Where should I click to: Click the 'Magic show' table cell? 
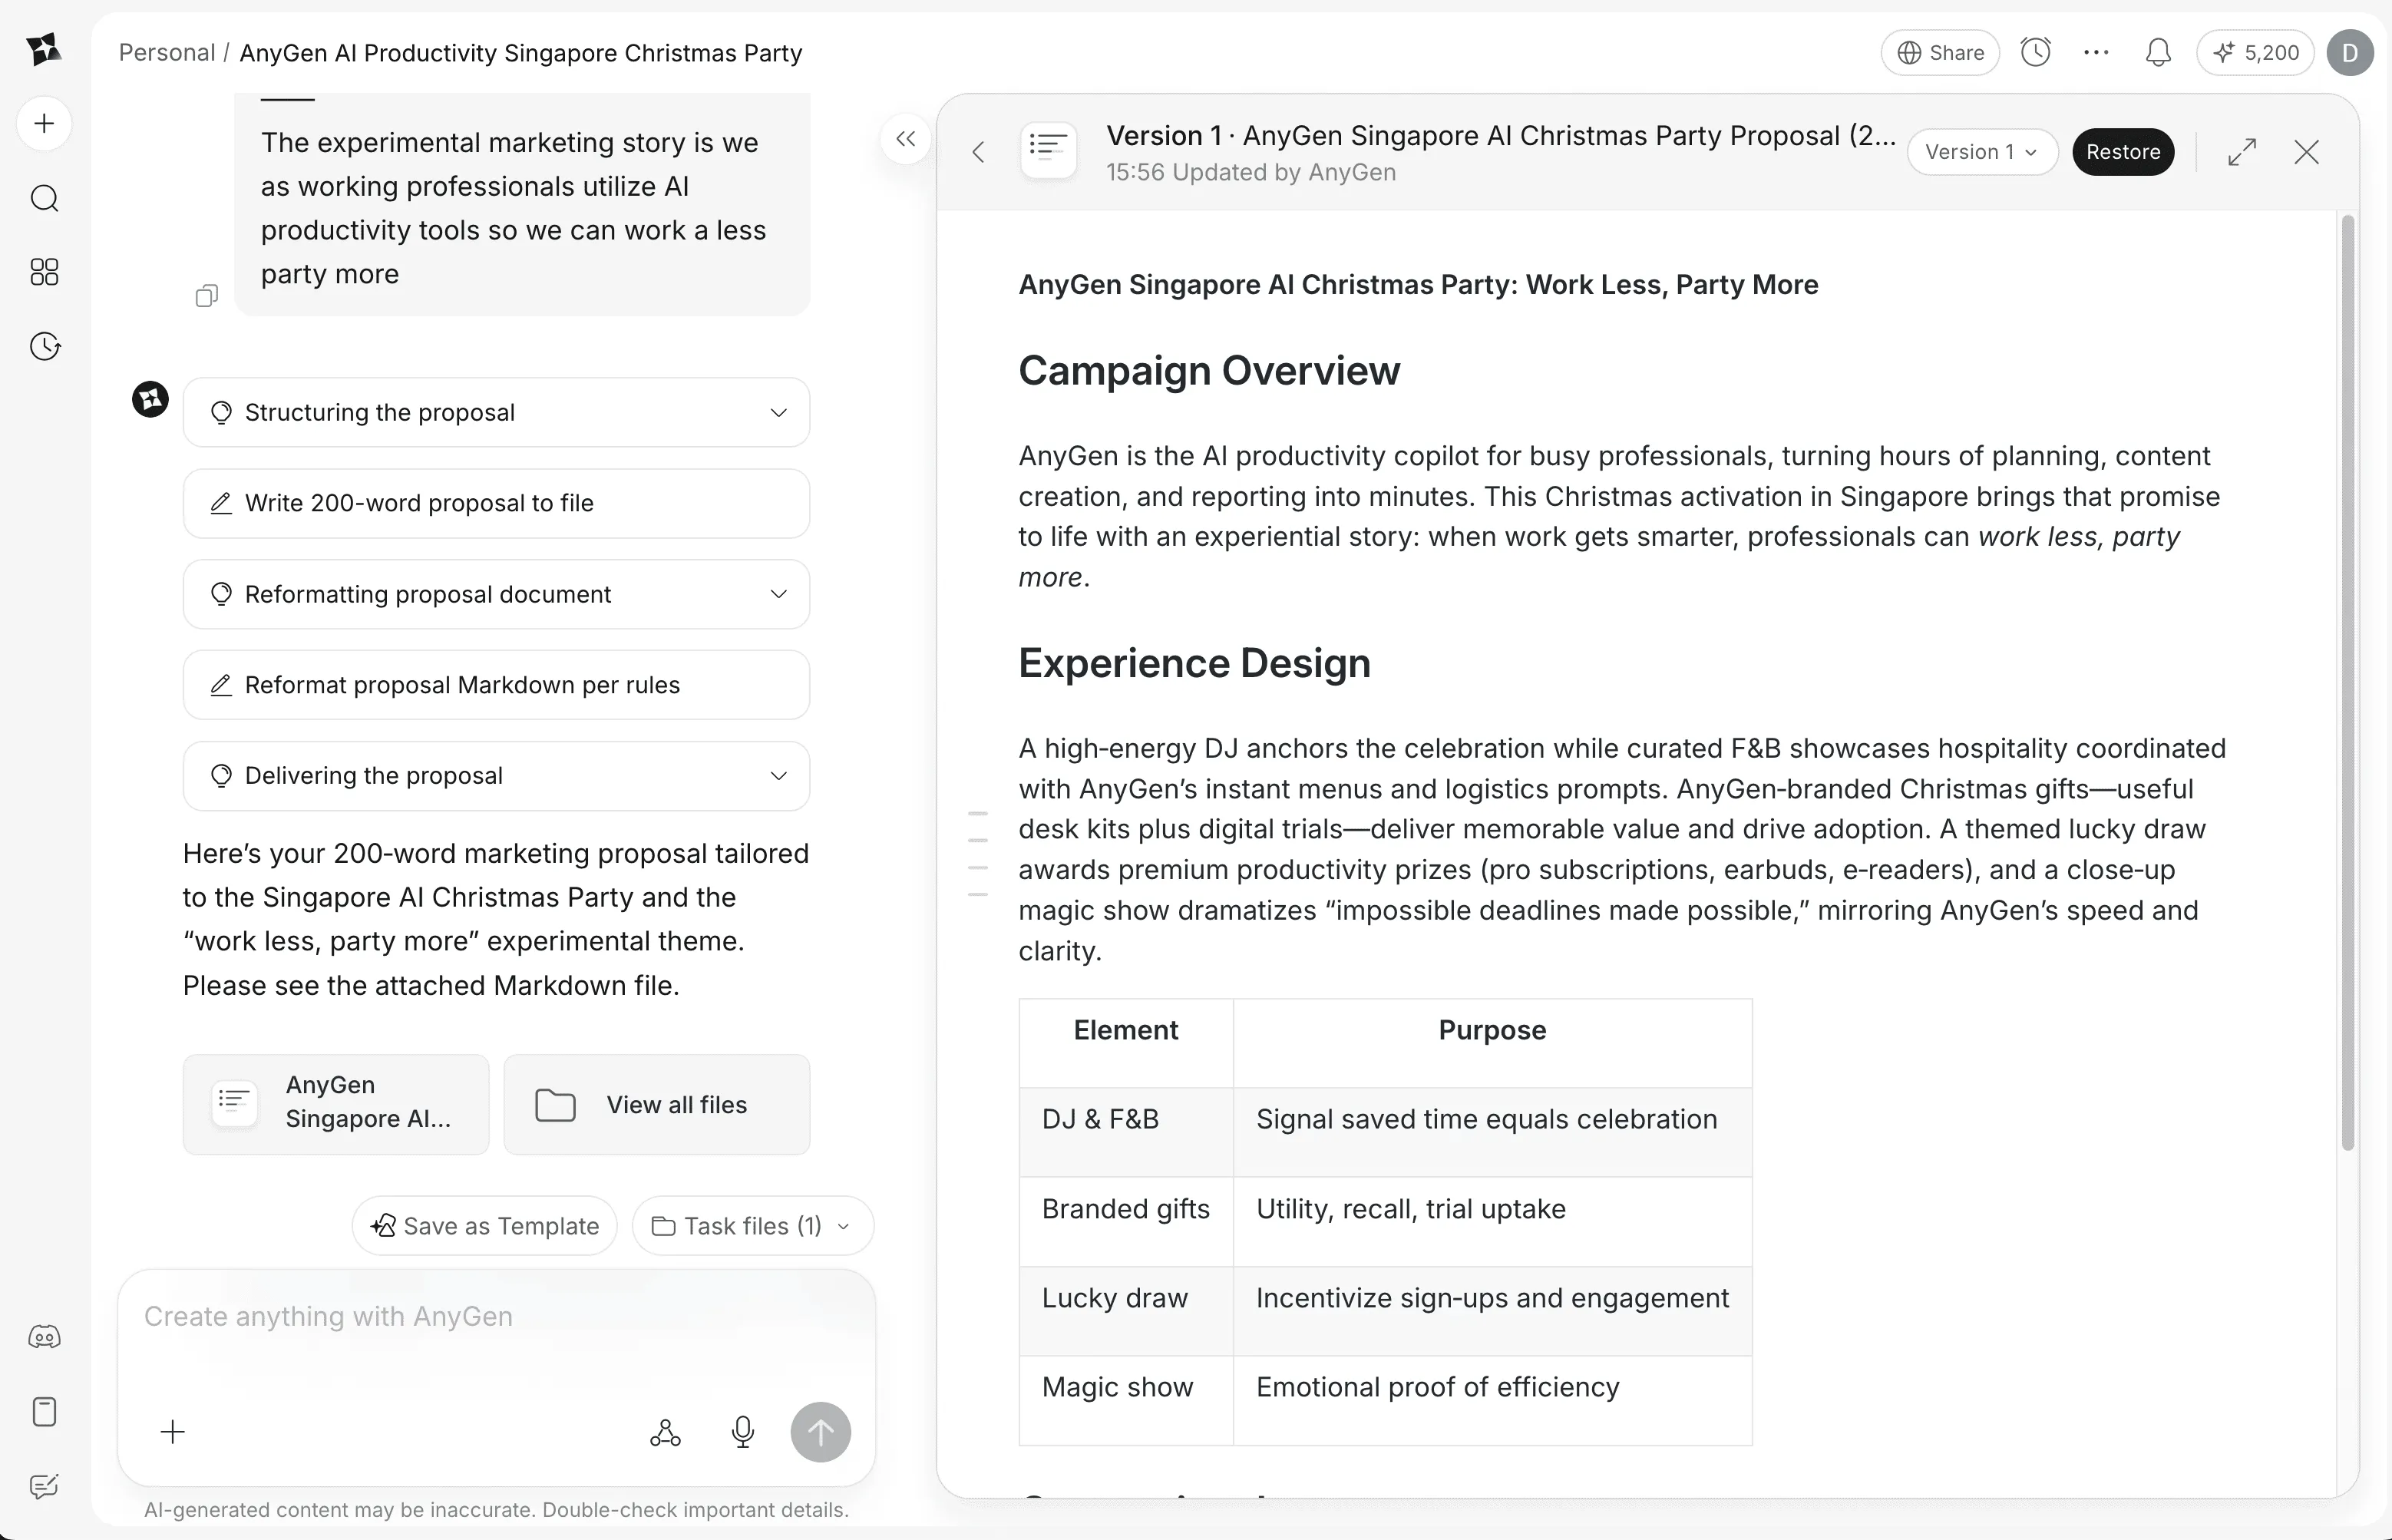tap(1126, 1400)
